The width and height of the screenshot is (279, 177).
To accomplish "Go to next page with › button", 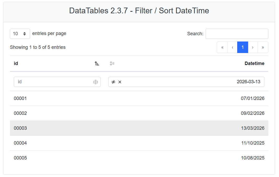I will [253, 47].
